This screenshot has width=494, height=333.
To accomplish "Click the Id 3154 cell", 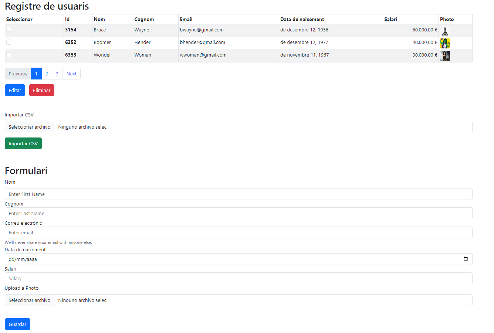I will tap(78, 31).
